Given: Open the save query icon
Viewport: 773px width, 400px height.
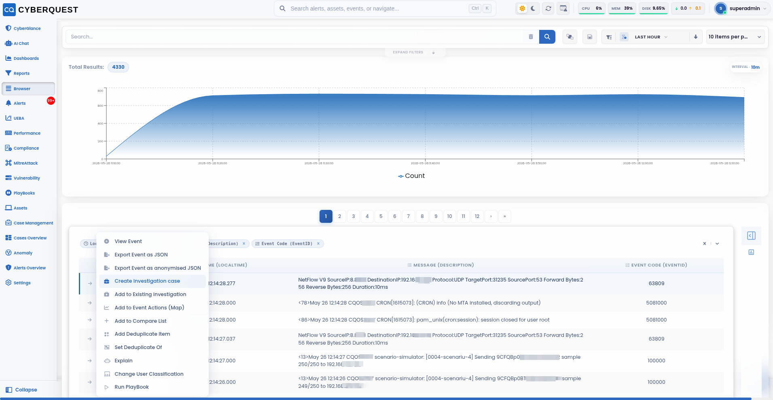Looking at the screenshot, I should [590, 37].
